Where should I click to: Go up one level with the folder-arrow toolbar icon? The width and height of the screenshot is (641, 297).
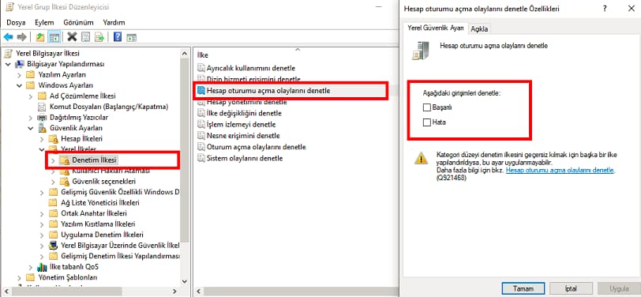click(40, 37)
